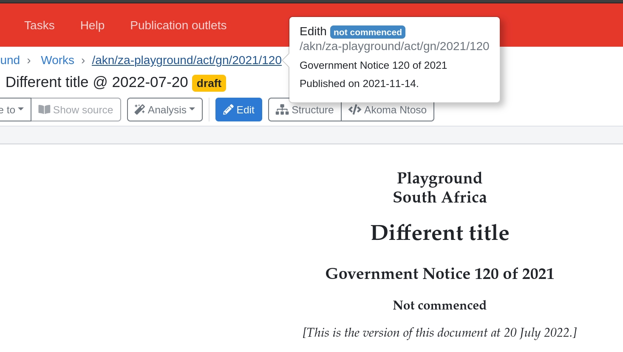
Task: Click the pencil icon on Edit button
Action: (228, 110)
